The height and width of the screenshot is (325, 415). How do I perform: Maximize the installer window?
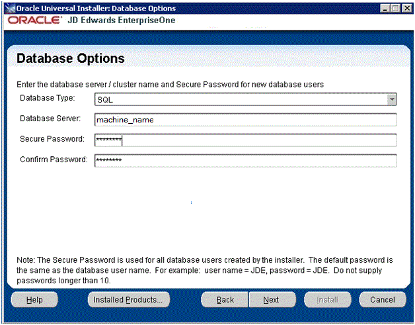coord(396,8)
